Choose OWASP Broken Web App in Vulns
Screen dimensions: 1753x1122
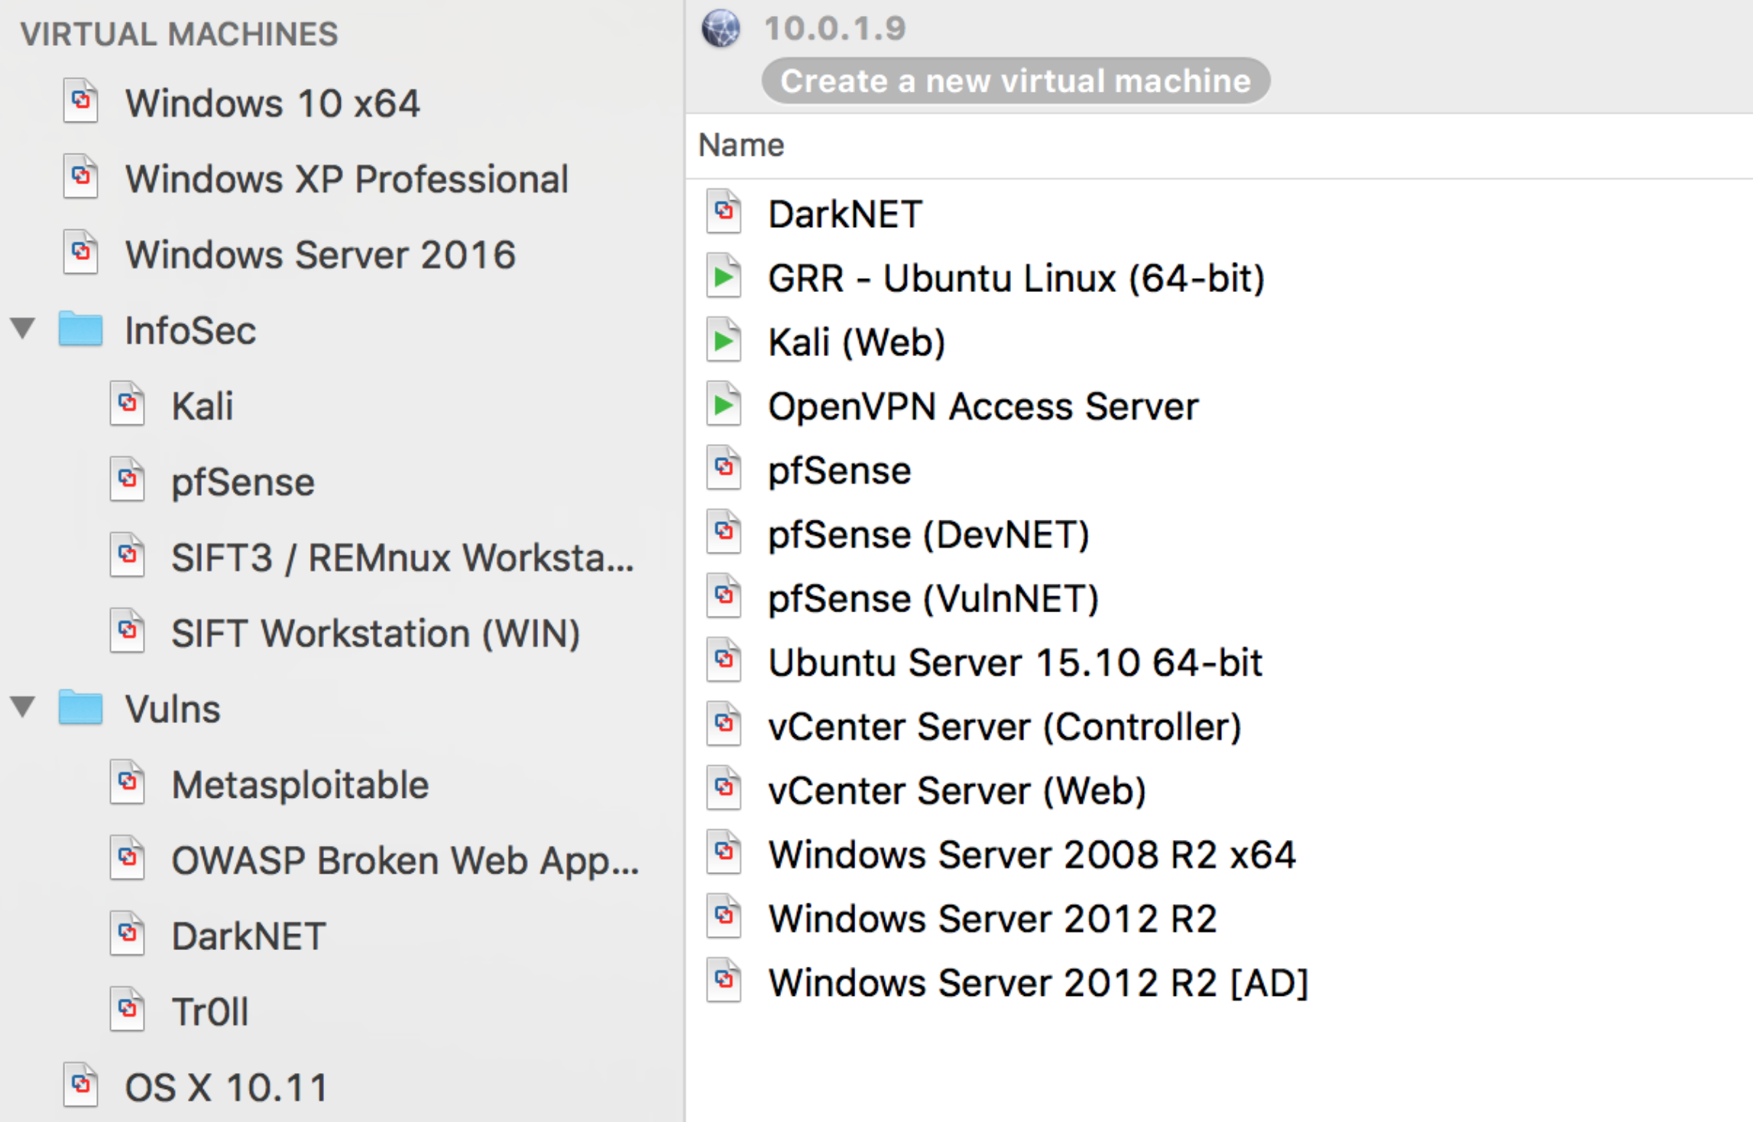(404, 860)
